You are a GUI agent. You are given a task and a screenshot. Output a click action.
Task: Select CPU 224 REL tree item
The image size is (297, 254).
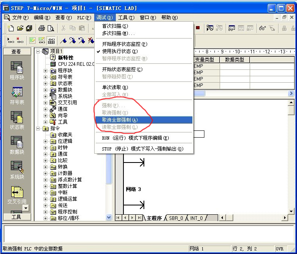click(x=76, y=64)
